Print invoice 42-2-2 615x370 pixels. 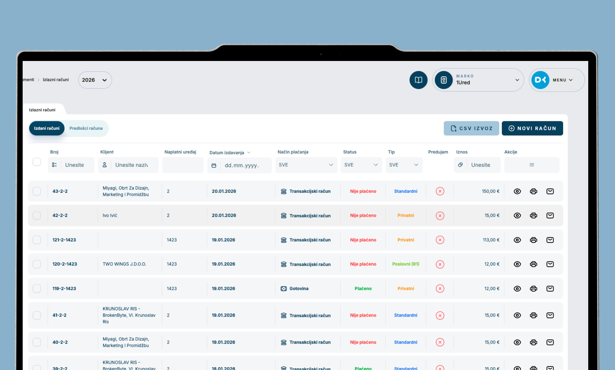[x=533, y=215]
